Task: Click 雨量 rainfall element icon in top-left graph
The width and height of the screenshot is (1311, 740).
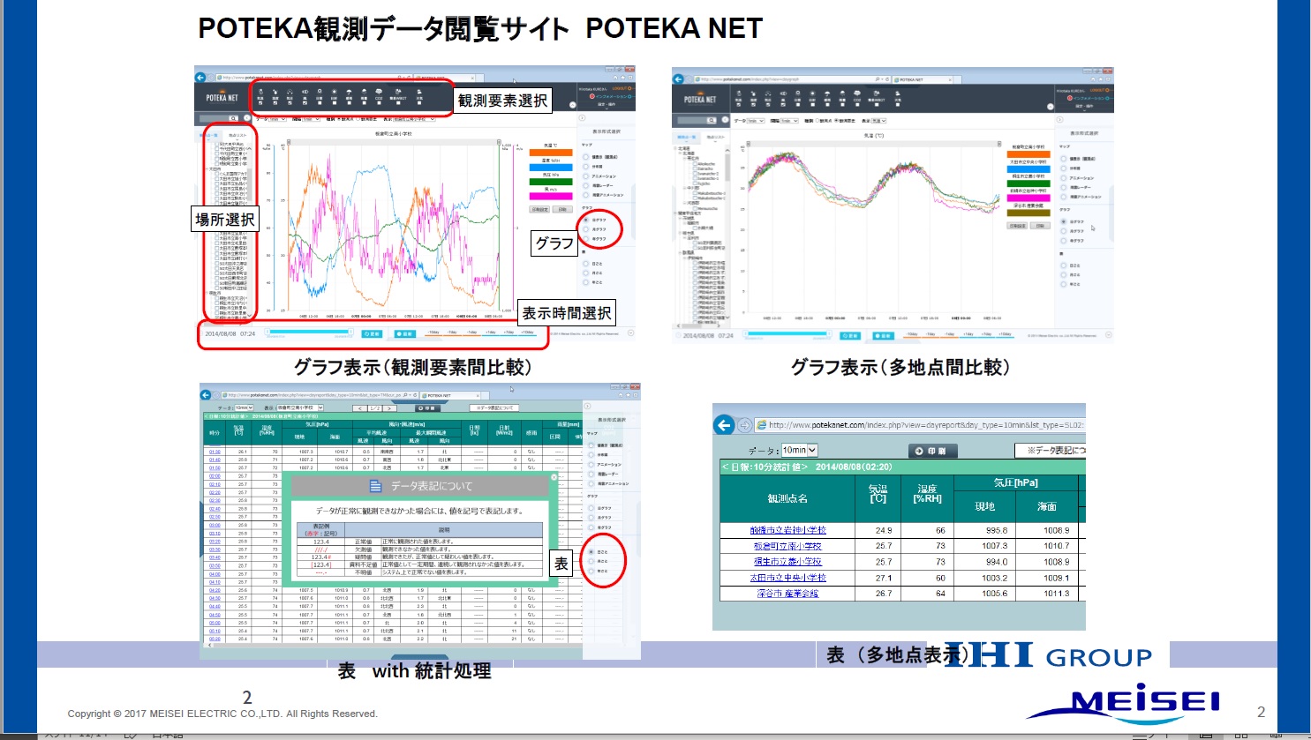Action: click(364, 93)
